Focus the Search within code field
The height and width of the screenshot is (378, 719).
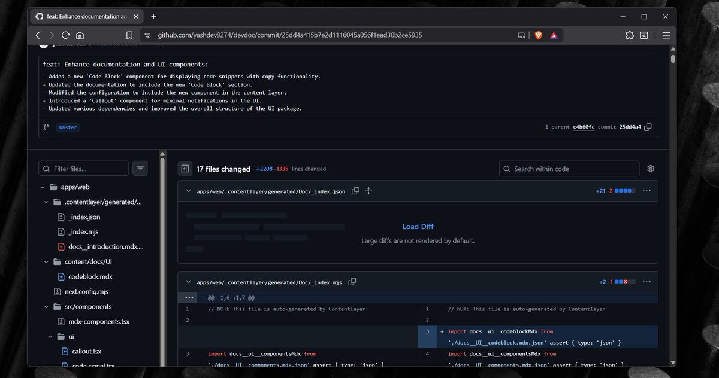(x=569, y=169)
